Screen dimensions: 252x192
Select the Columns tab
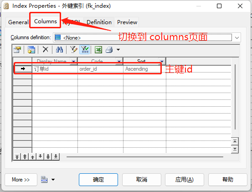pos(46,21)
